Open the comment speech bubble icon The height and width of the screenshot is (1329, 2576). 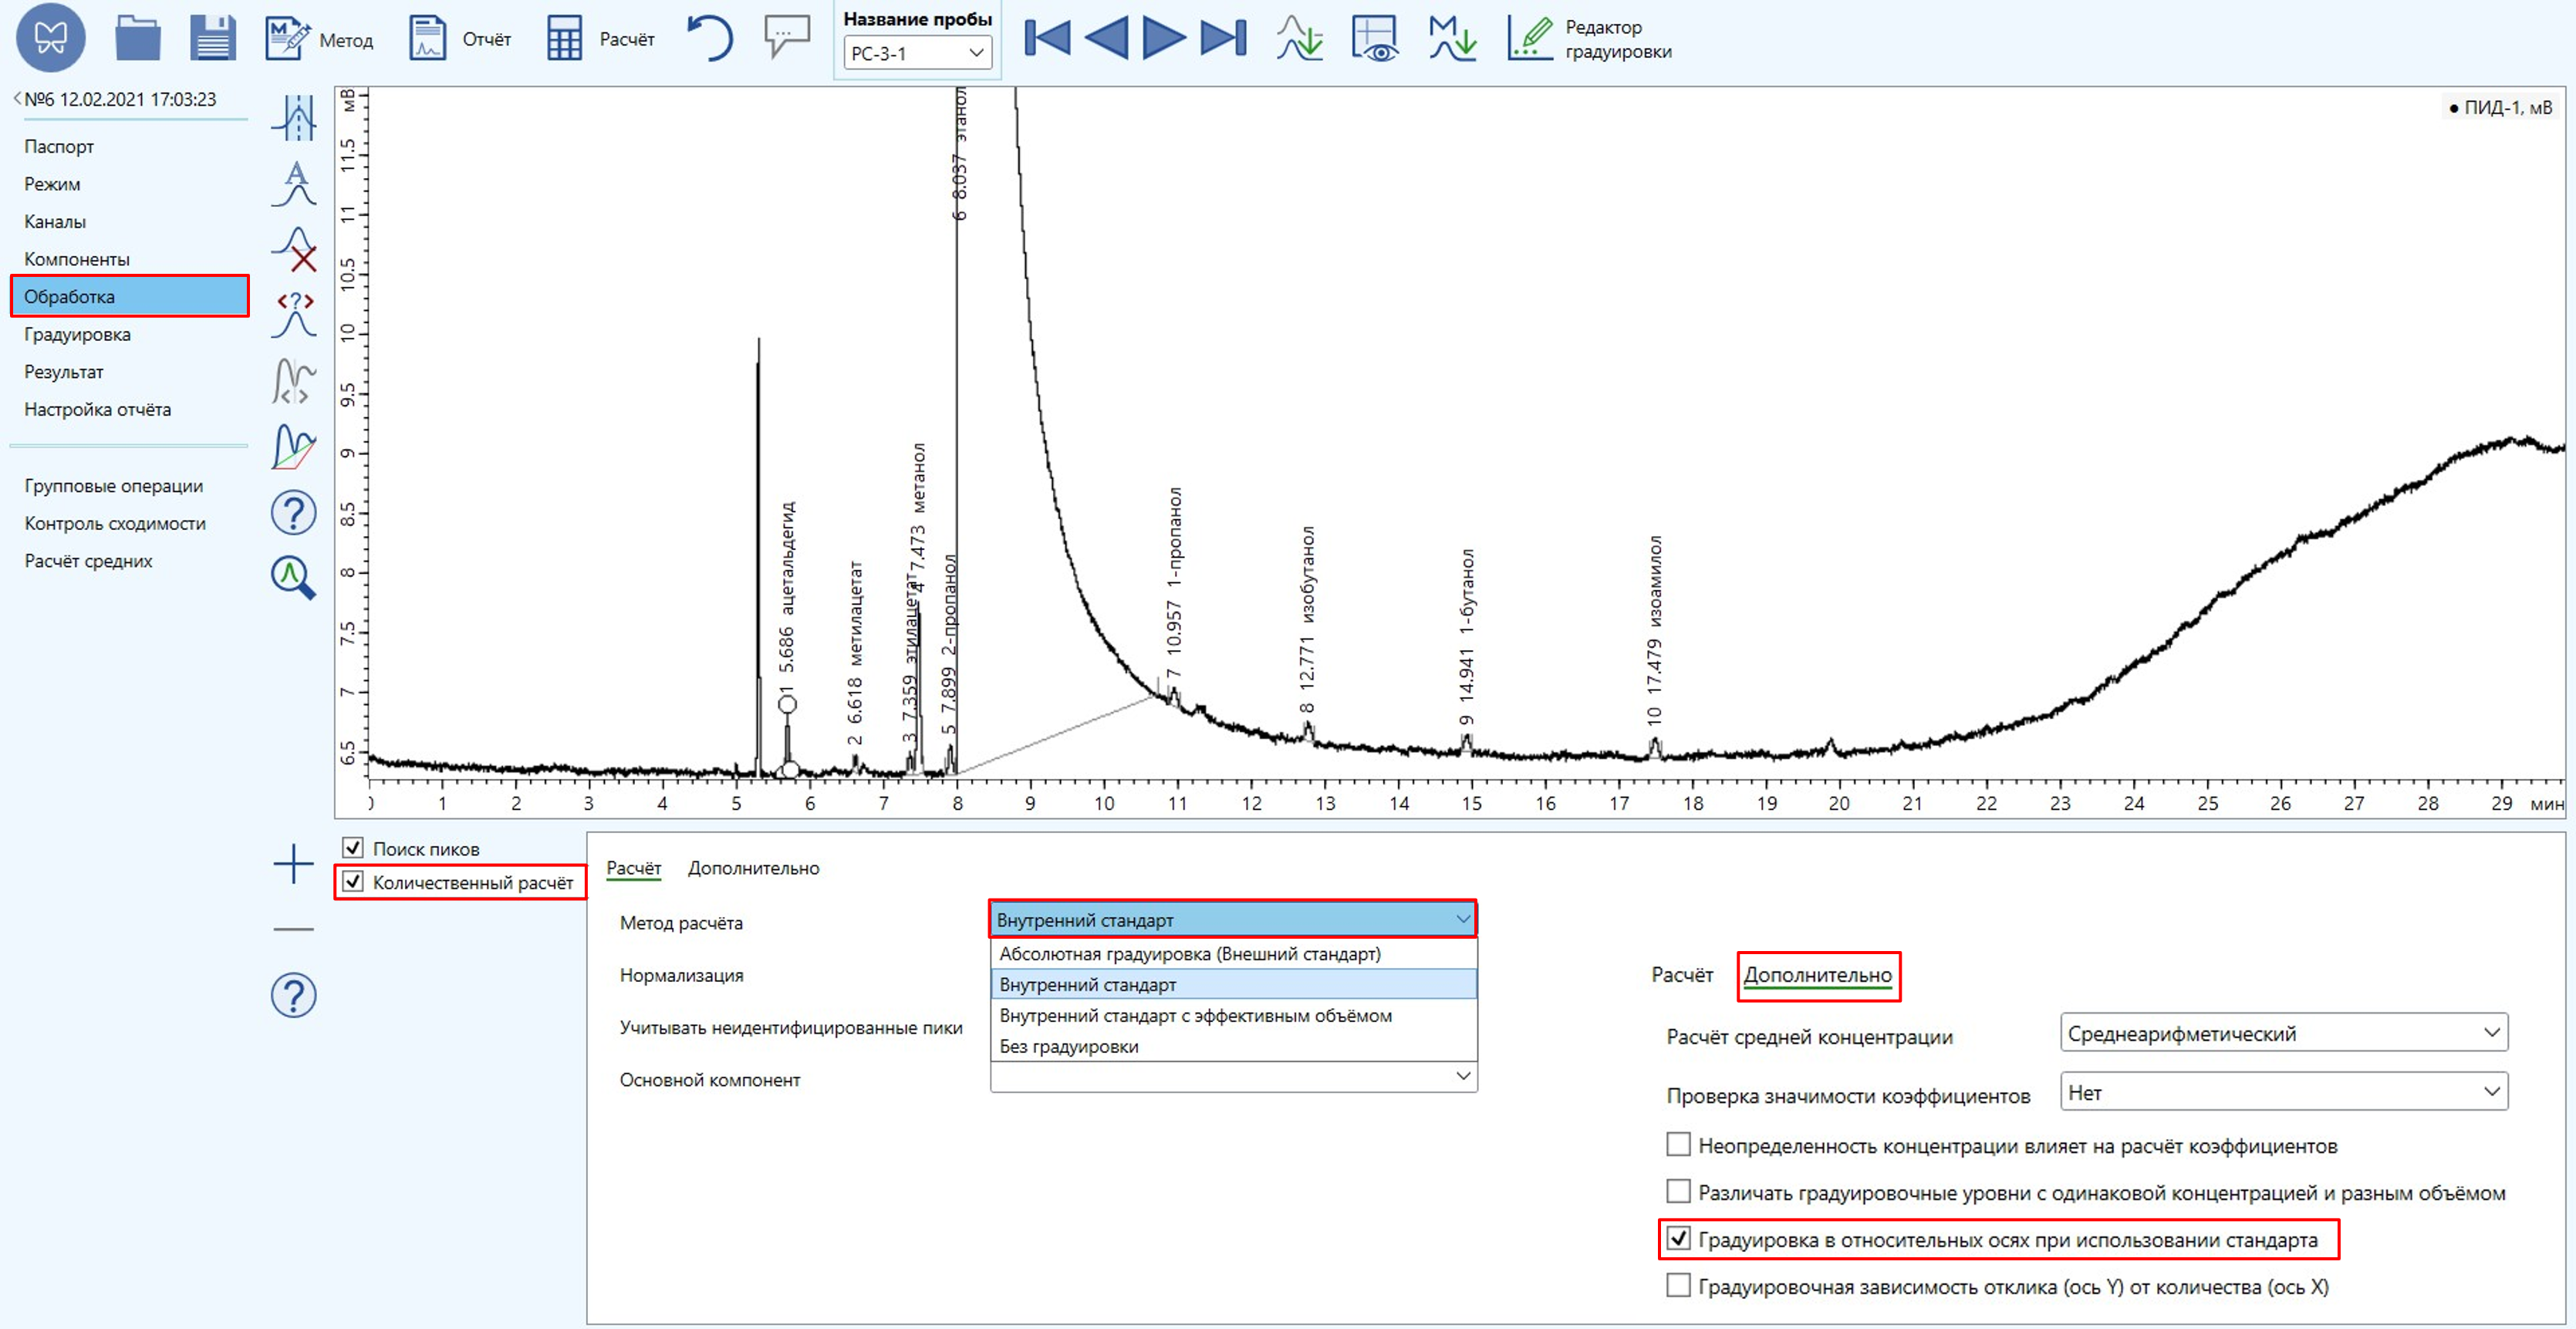click(787, 37)
